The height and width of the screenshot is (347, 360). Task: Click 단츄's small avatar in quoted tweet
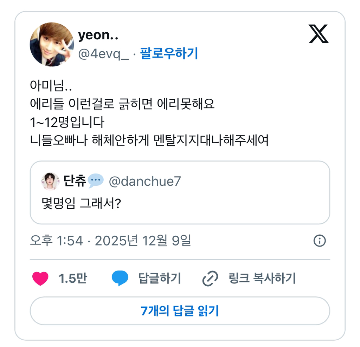tap(50, 181)
